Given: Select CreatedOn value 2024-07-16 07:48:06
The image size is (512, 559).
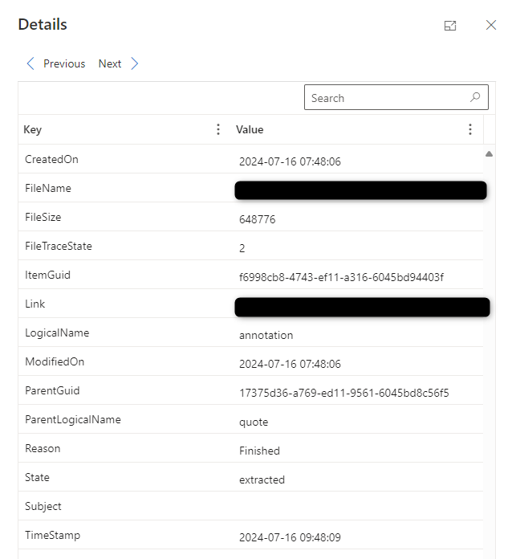Looking at the screenshot, I should point(290,162).
